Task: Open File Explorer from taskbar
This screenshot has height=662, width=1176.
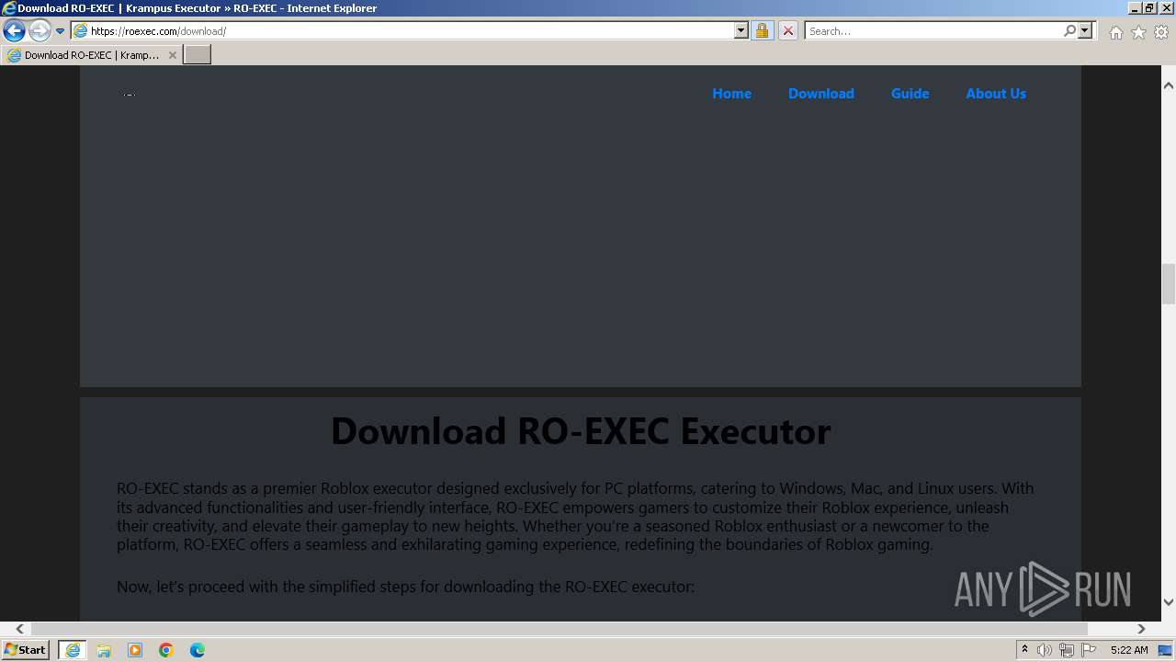Action: pyautogui.click(x=104, y=650)
